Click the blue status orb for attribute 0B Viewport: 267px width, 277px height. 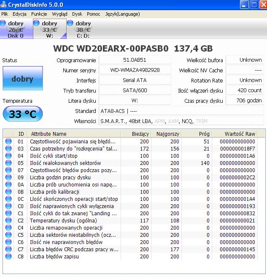tap(8, 192)
